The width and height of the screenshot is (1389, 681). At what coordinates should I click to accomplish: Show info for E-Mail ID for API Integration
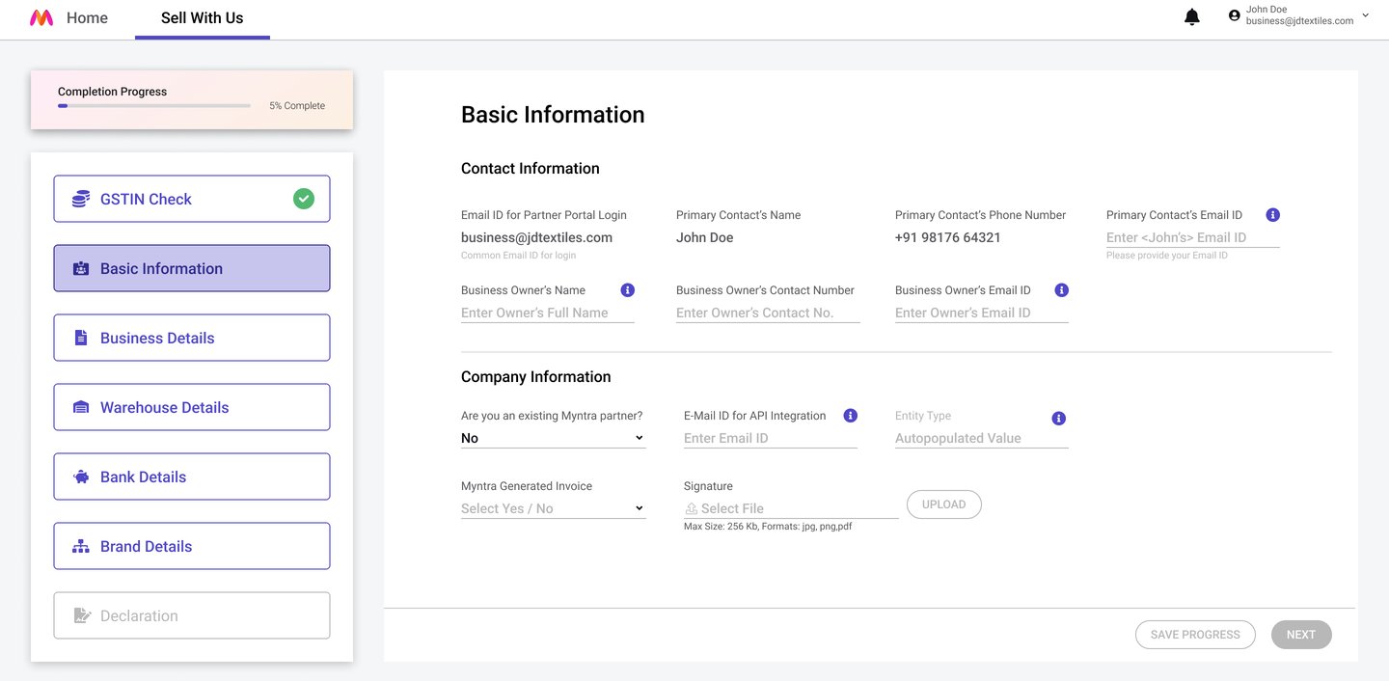850,416
